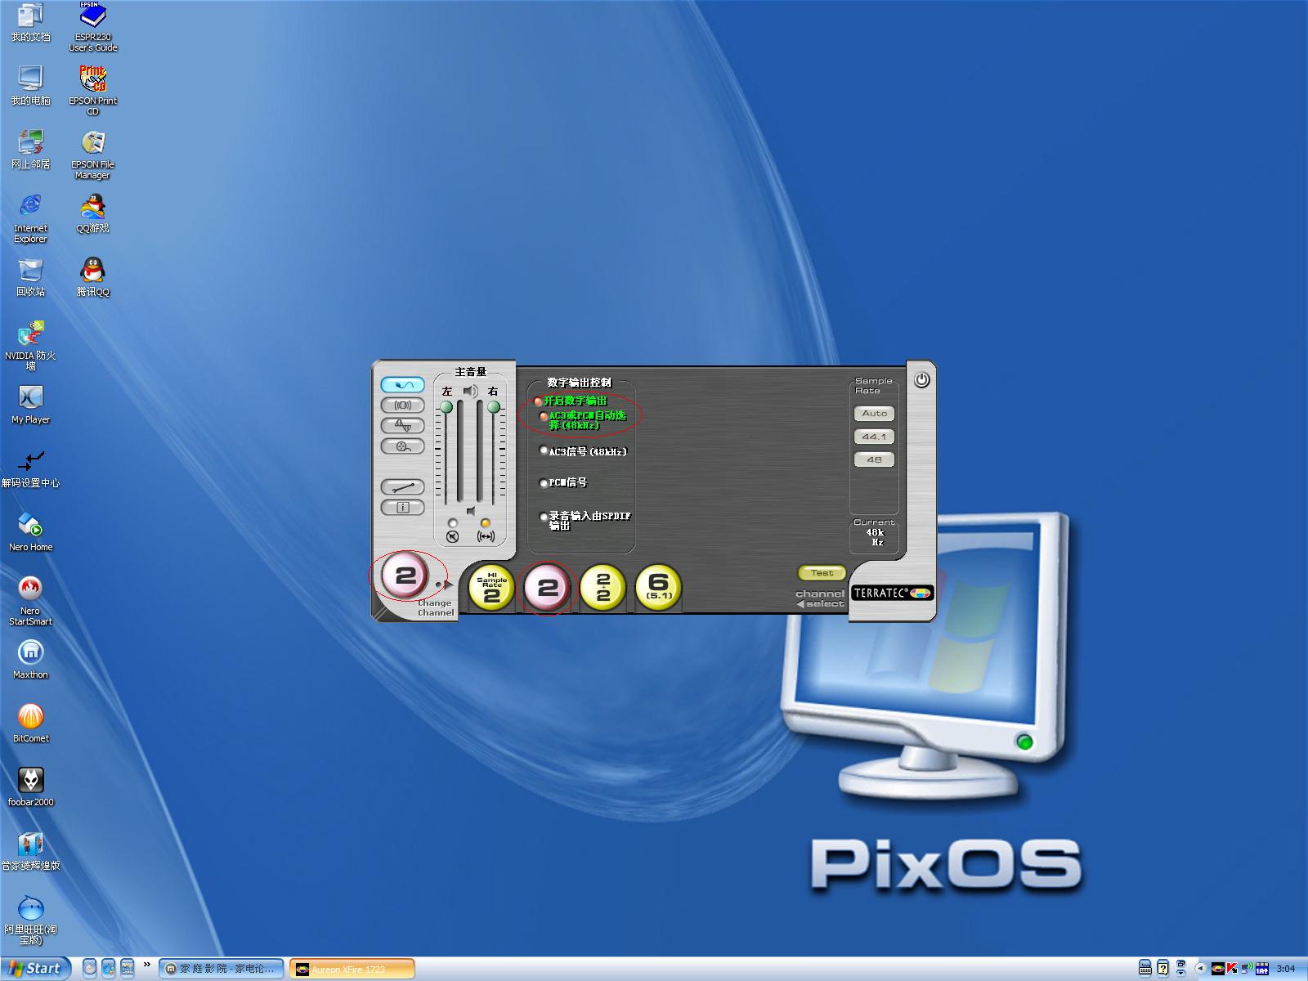Expand hidden tray icons arrow
1308x981 pixels.
(1199, 969)
